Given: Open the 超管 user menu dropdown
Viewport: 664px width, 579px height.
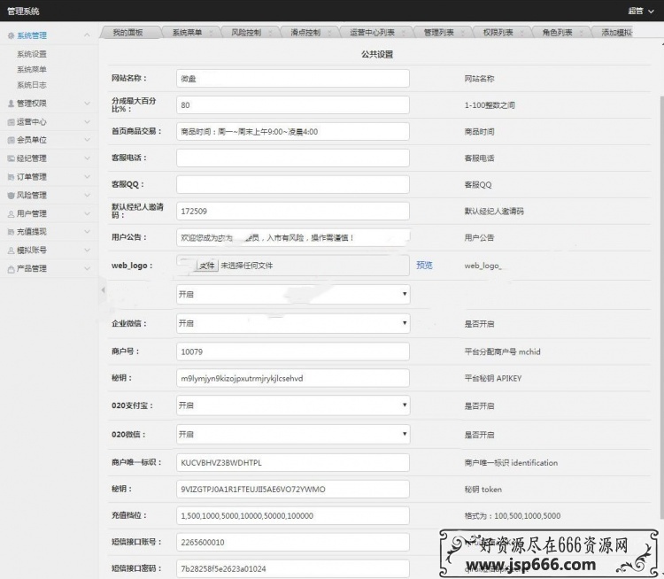Looking at the screenshot, I should (640, 11).
